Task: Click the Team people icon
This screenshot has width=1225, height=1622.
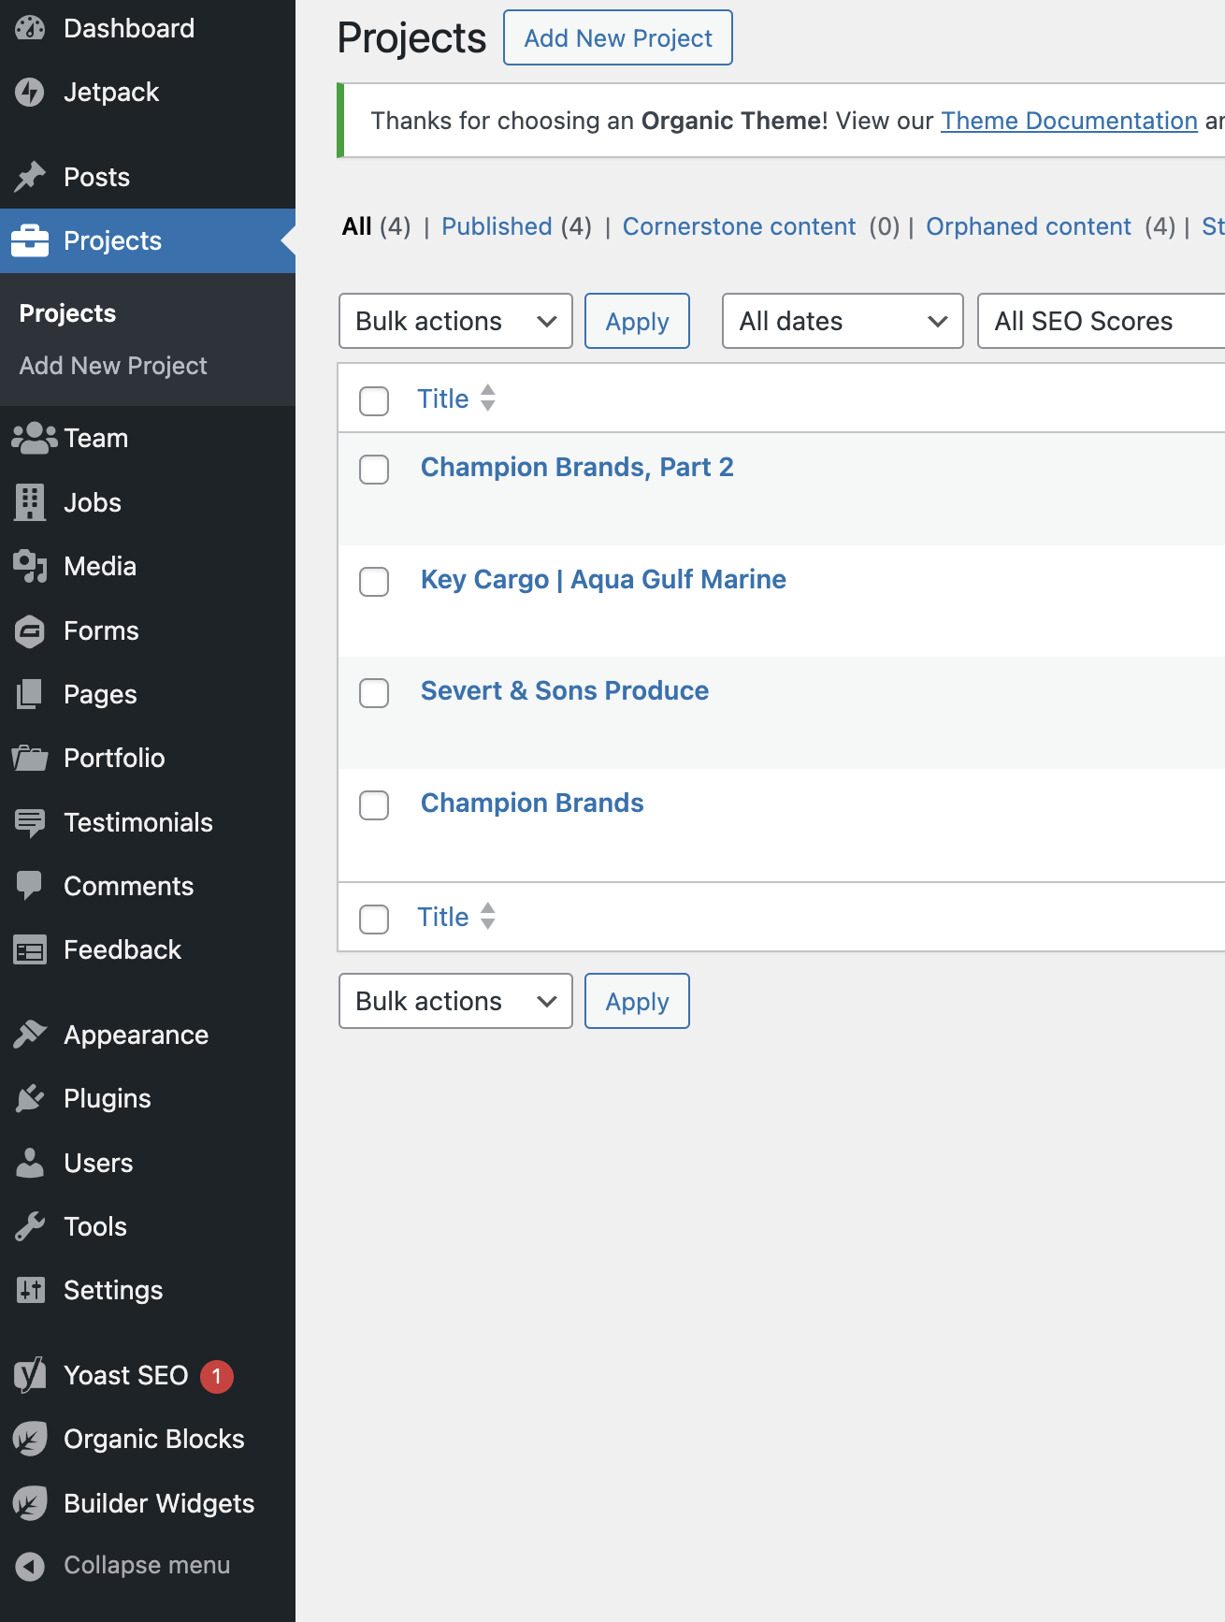Action: click(34, 438)
